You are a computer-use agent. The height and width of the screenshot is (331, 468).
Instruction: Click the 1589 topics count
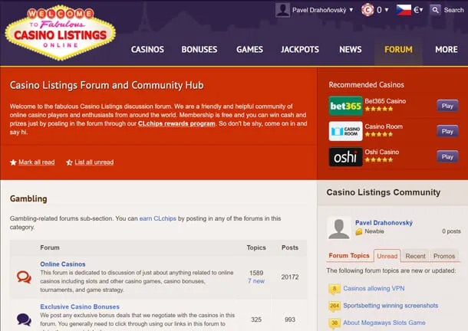tap(256, 273)
